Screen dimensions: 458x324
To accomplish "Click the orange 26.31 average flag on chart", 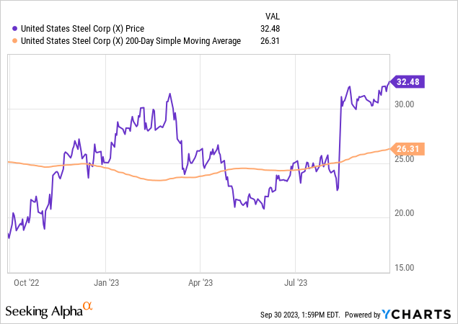I will click(x=408, y=150).
